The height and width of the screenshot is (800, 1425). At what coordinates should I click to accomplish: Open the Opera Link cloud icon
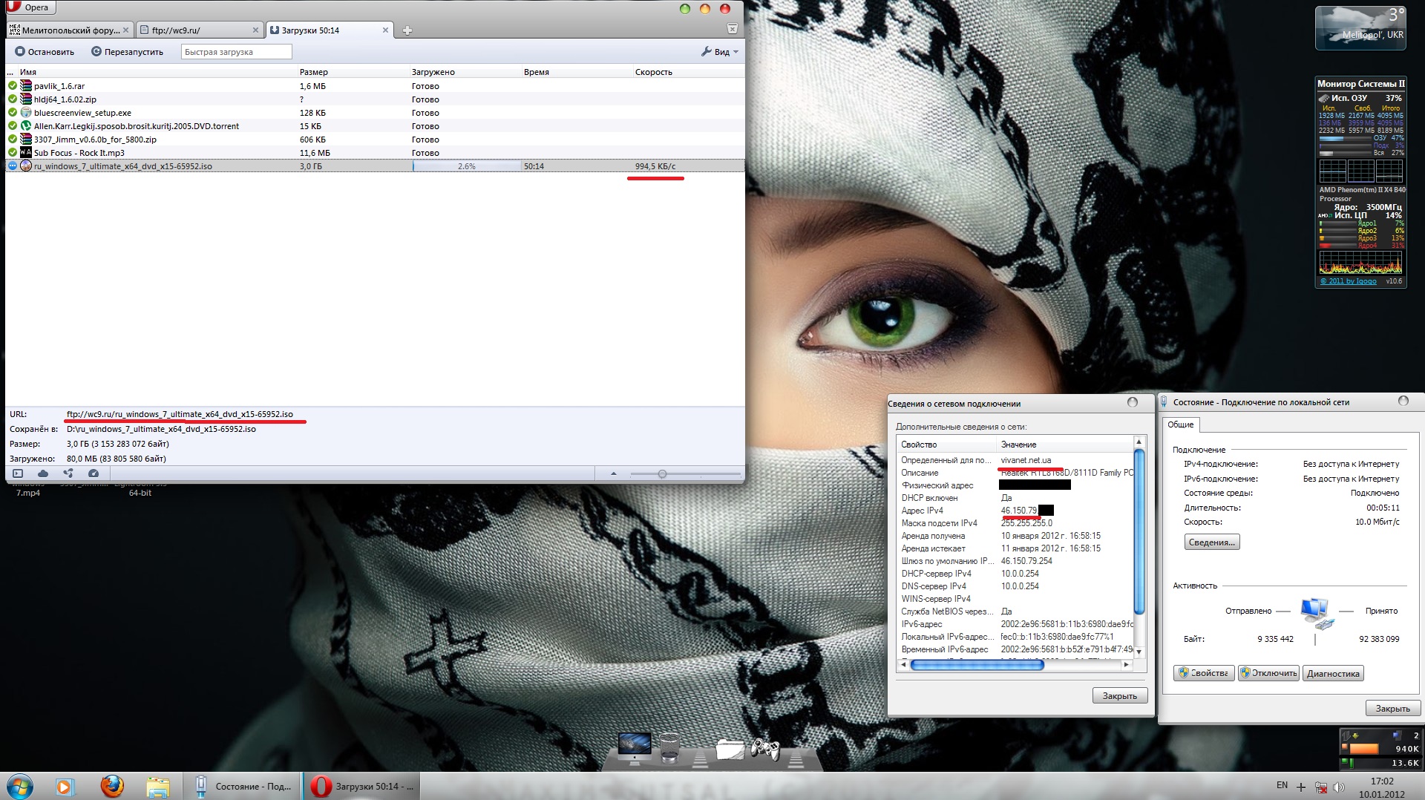pyautogui.click(x=43, y=473)
